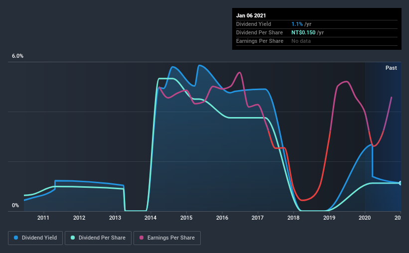Click the NT$0.150 dividend per share value
The image size is (409, 253).
tap(303, 32)
